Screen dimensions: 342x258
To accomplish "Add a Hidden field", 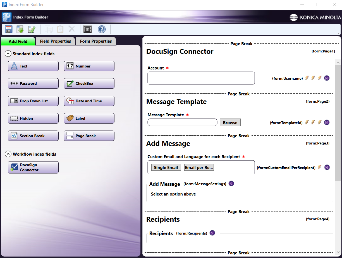I will point(33,118).
